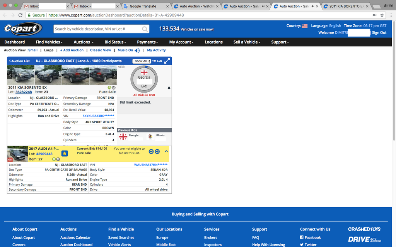
Task: Collapse Audi A4 lot details chevron
Action: pos(166,151)
